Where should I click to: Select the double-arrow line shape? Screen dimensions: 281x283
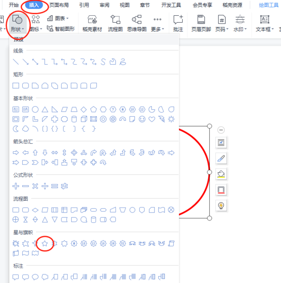click(35, 62)
